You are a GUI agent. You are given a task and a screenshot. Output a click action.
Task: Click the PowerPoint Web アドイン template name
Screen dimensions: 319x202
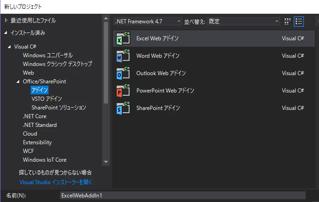[x=165, y=91]
